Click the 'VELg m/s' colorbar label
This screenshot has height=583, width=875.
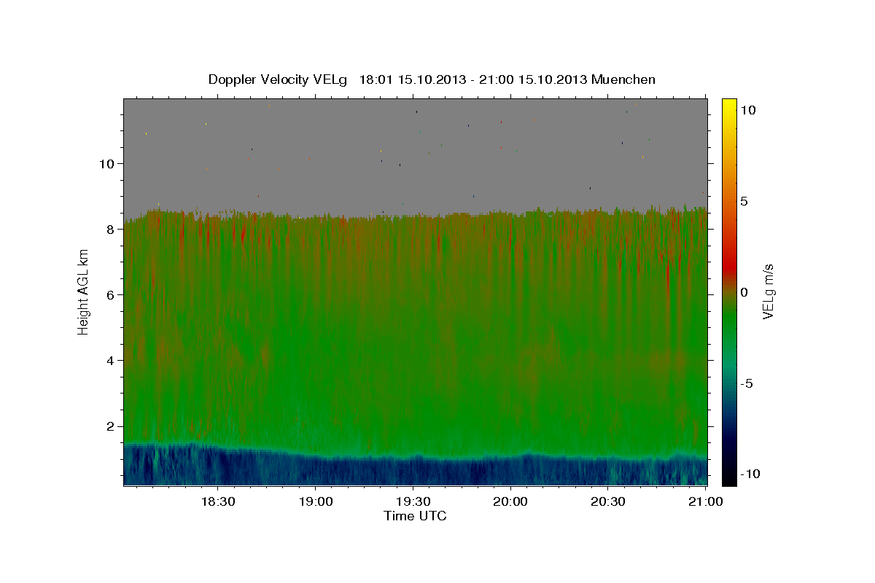tap(768, 291)
